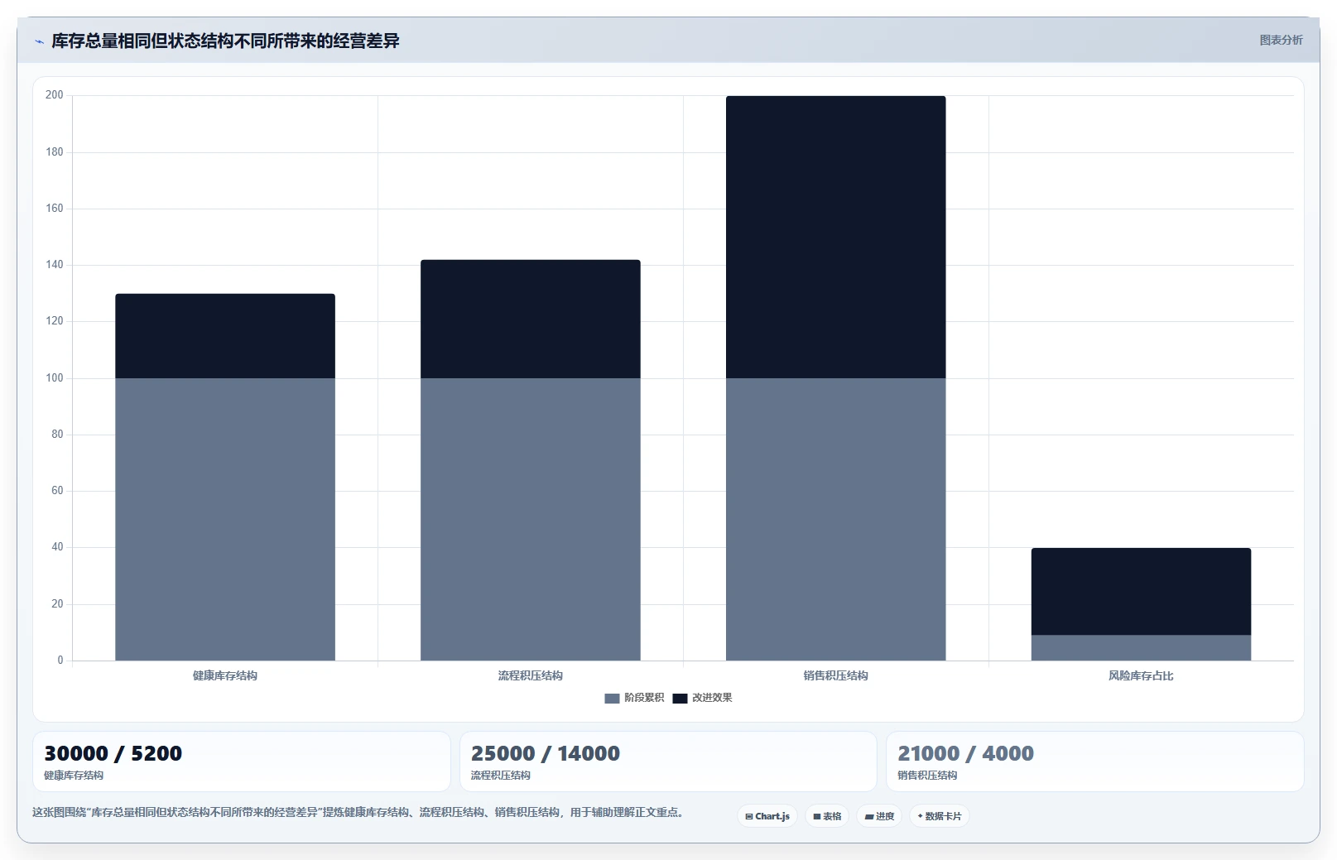
Task: Click the chart title 库存总量相同但状态结构不同
Action: pos(225,41)
